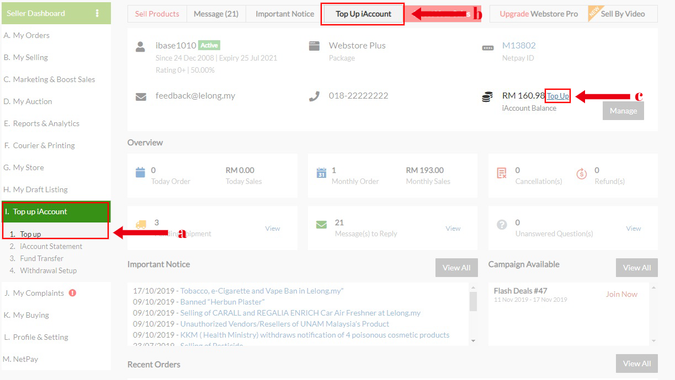Click the Flash Deals #47 campaign title
Image resolution: width=675 pixels, height=380 pixels.
(x=520, y=291)
